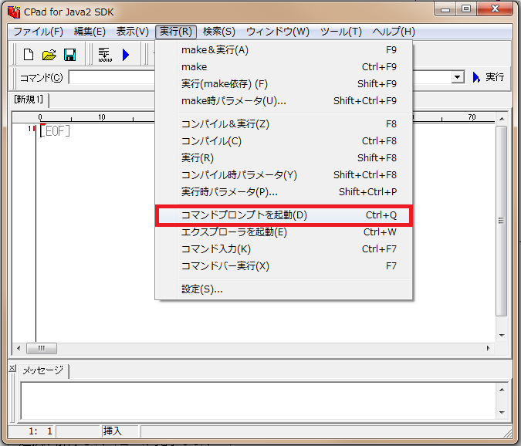Click inside the message output text area
Screen dimensions: 521x446
tap(258, 400)
